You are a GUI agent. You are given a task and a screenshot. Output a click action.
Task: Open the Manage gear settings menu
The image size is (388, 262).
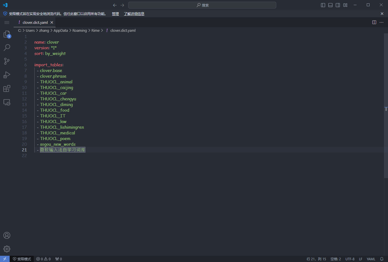click(7, 249)
